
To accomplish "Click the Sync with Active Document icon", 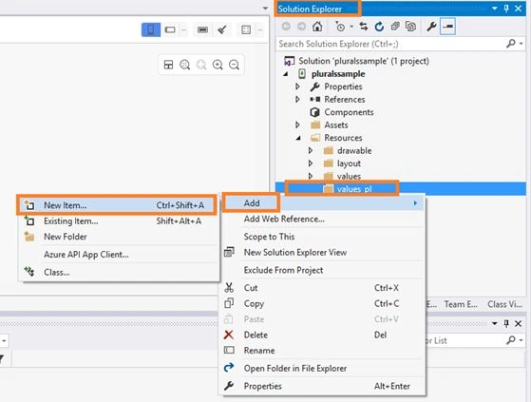I will pyautogui.click(x=364, y=27).
